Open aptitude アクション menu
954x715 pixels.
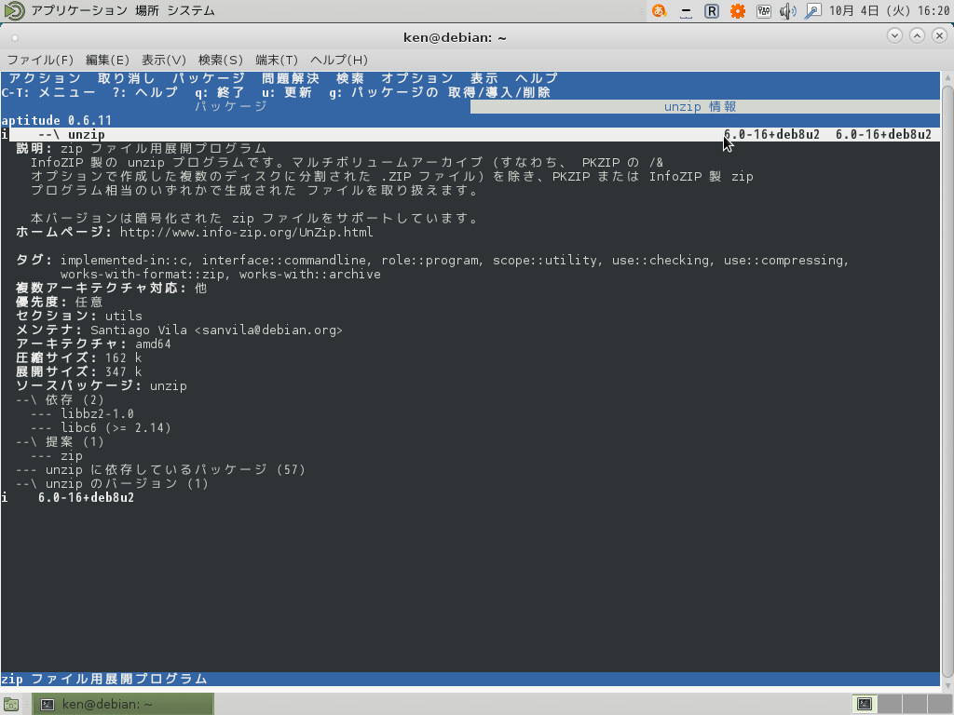(45, 78)
